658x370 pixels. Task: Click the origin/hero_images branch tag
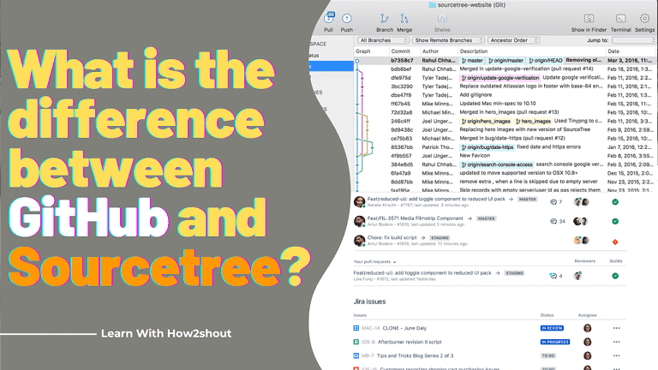point(486,122)
